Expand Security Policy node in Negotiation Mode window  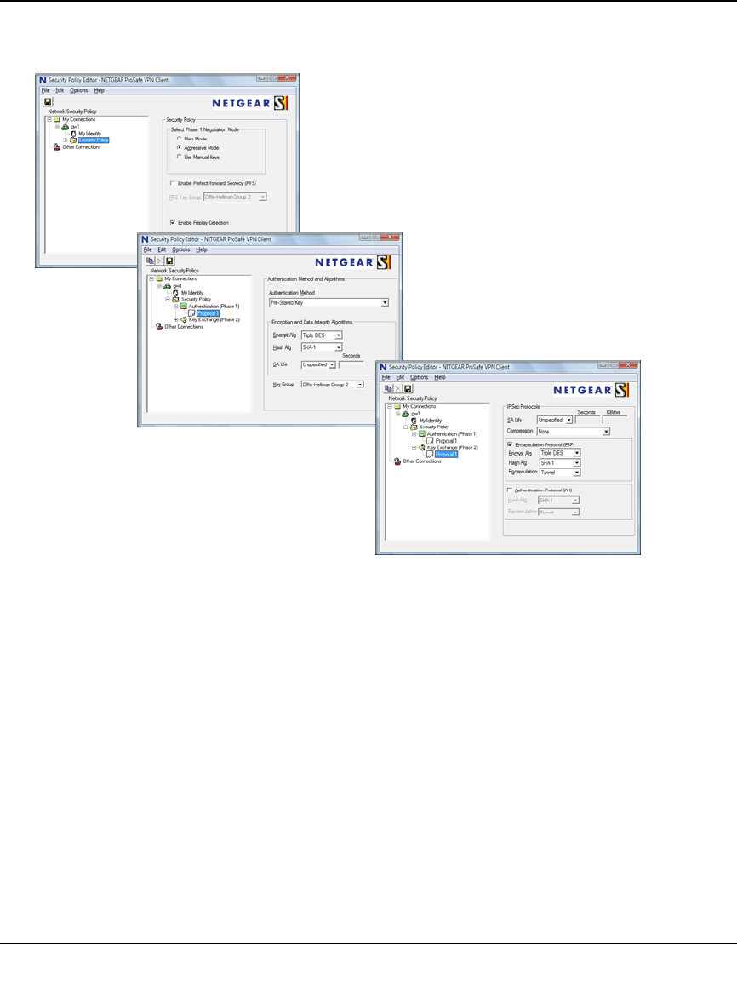66,140
